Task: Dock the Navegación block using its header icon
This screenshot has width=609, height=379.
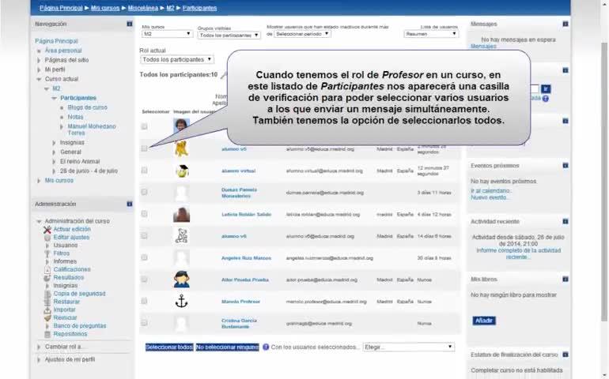Action: pos(130,24)
